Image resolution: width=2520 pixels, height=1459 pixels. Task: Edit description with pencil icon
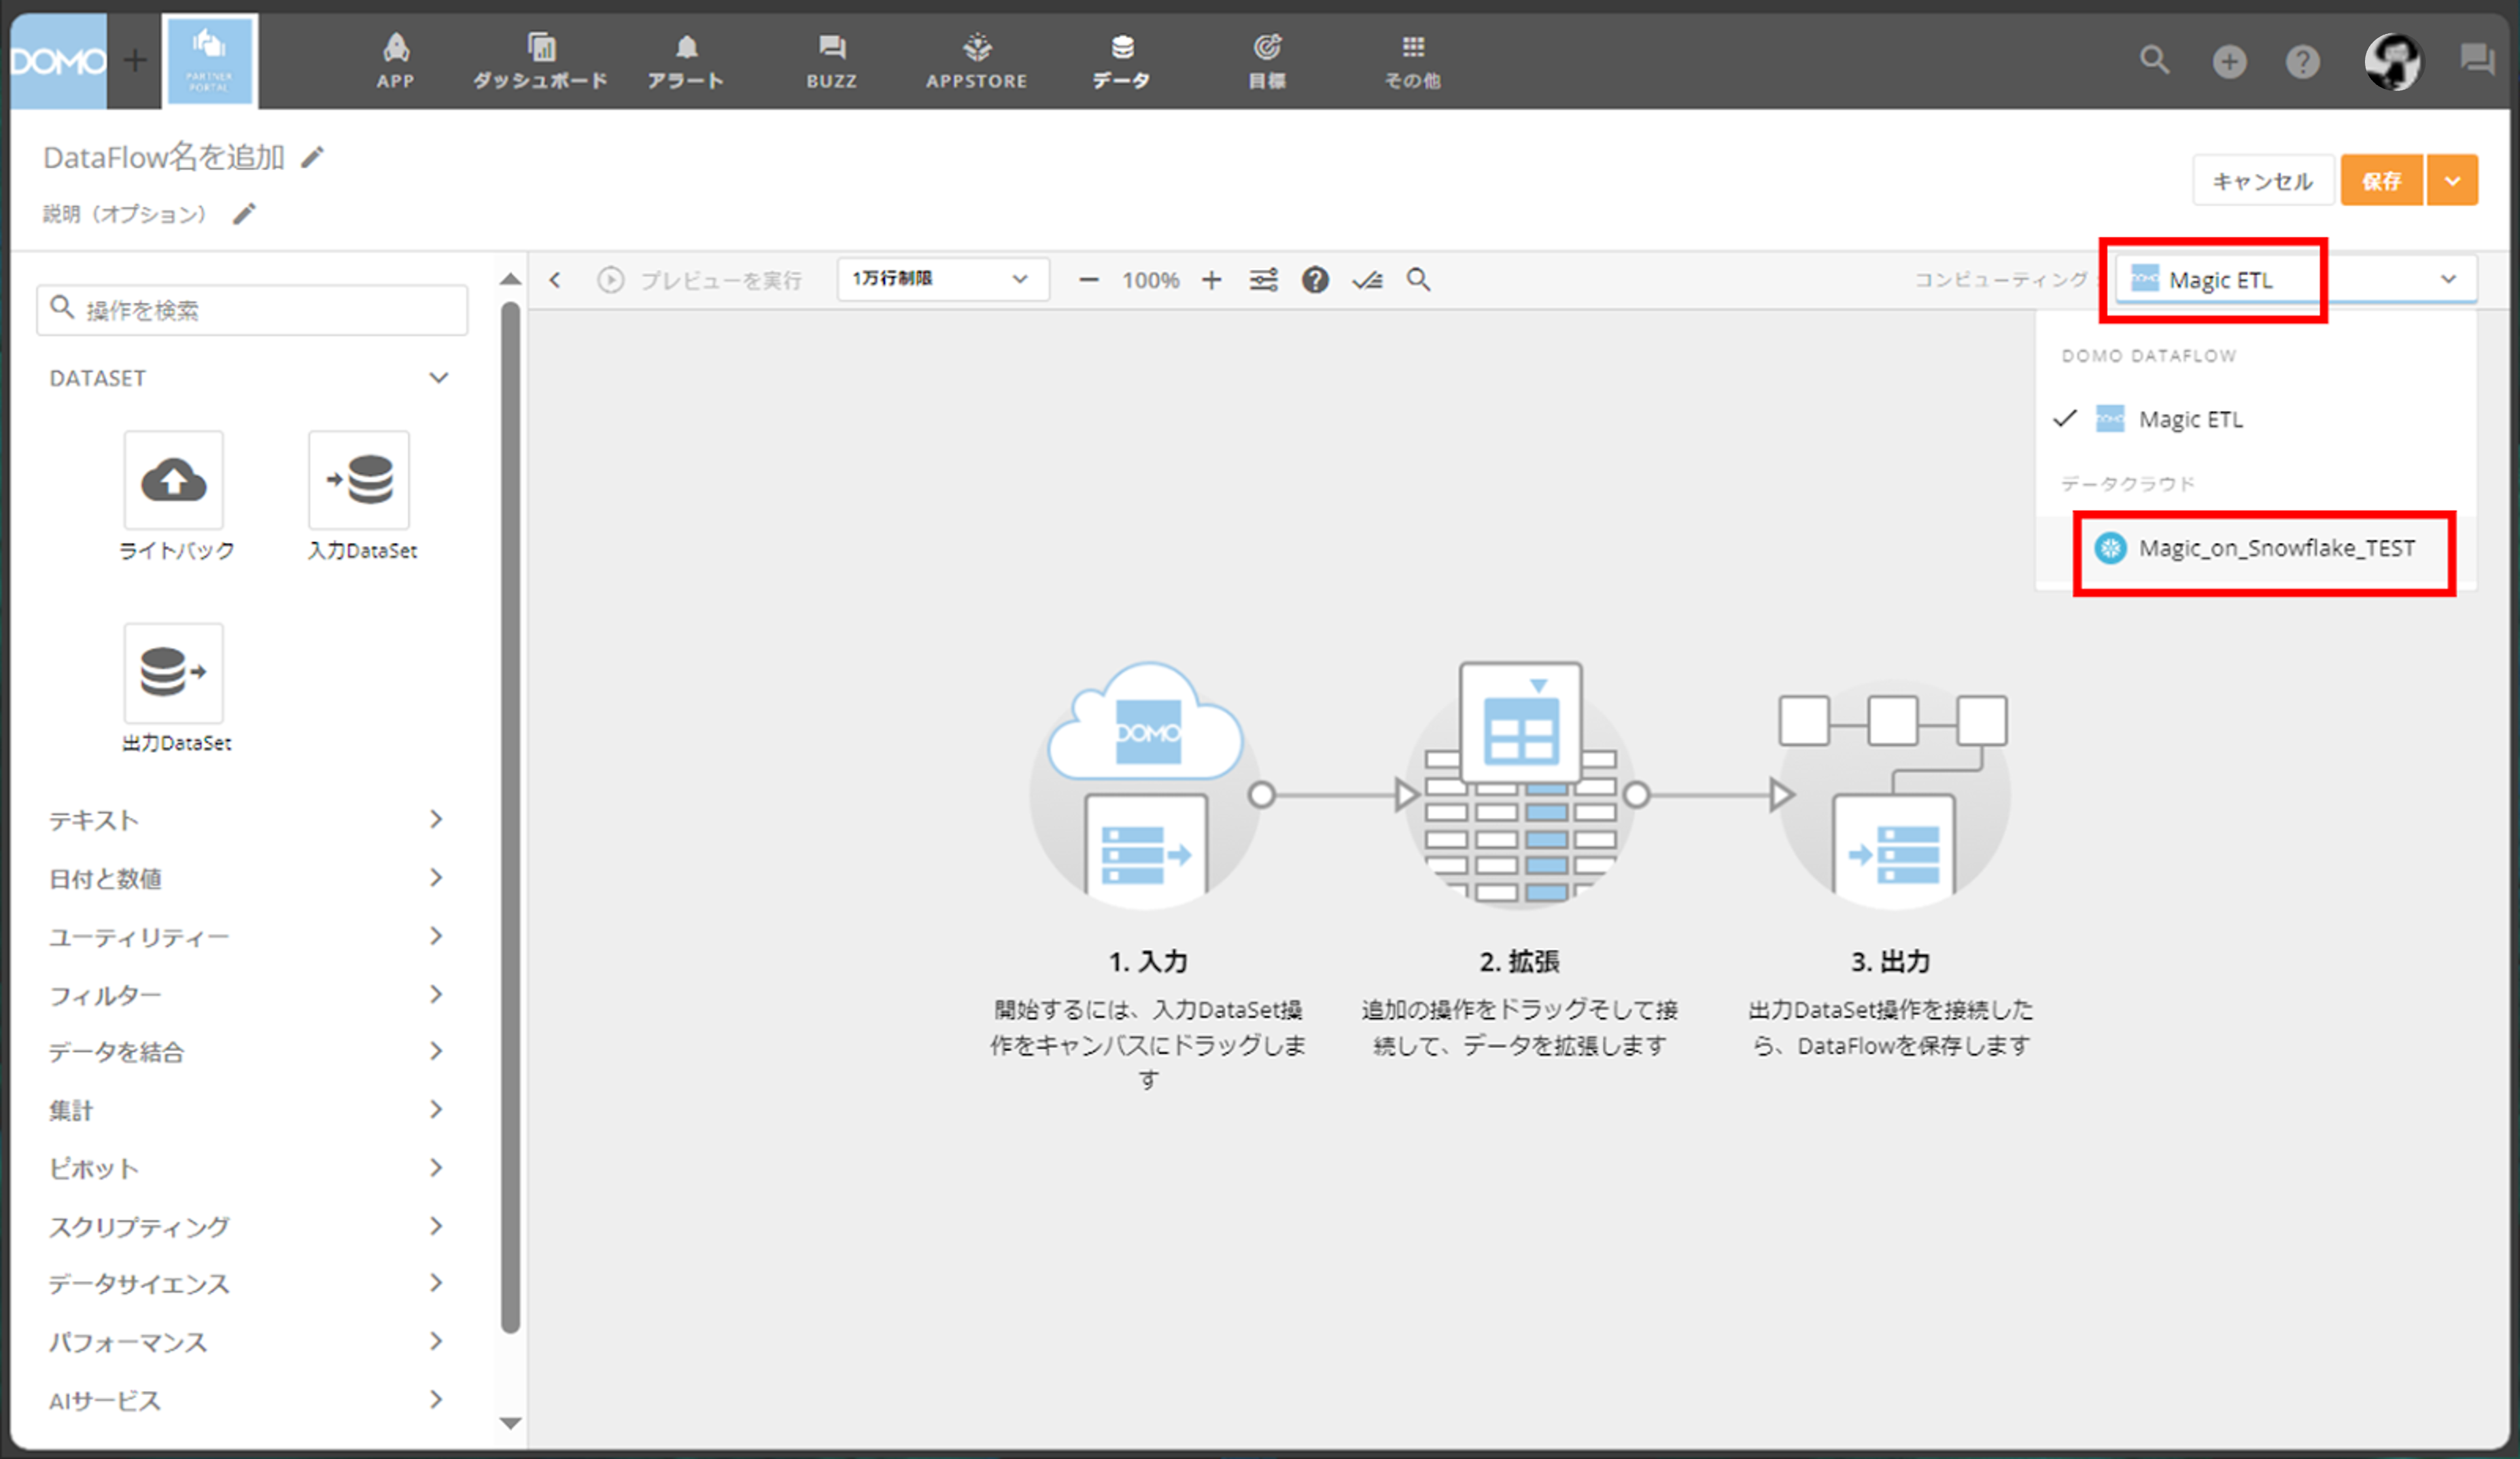click(245, 213)
